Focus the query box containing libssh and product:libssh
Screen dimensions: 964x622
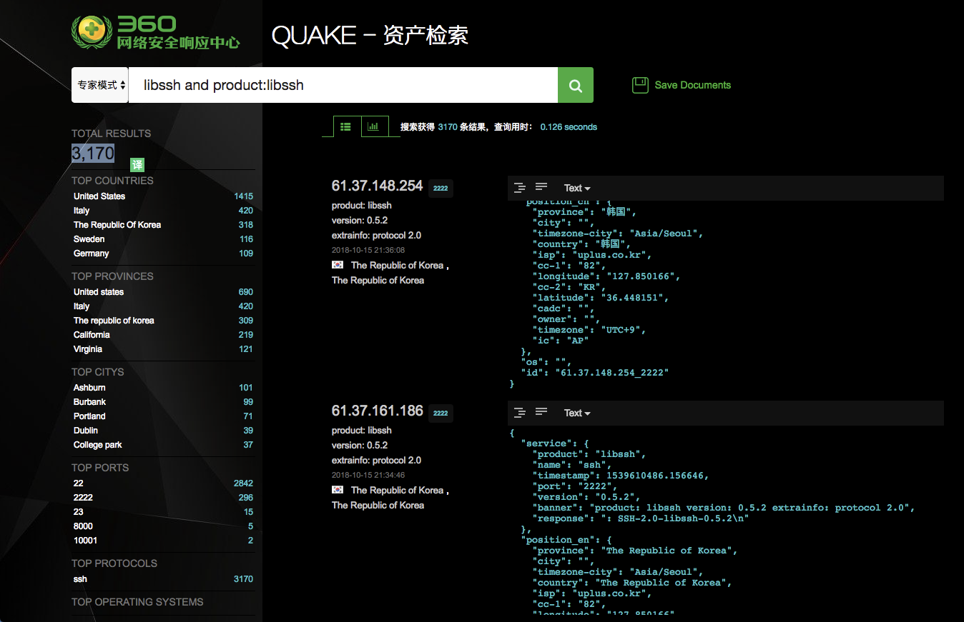tap(343, 85)
